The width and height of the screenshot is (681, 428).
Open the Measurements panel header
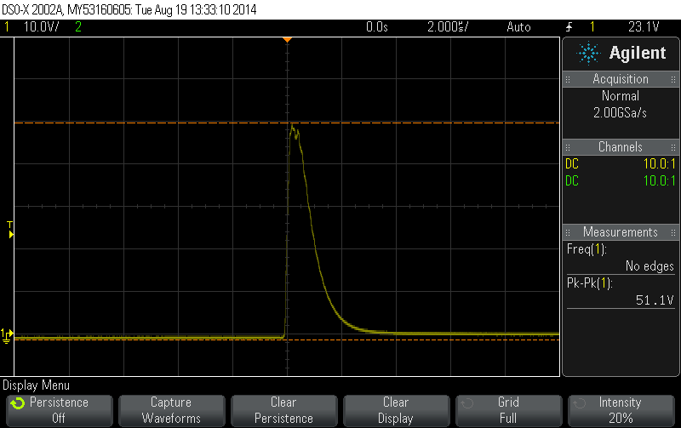point(621,232)
